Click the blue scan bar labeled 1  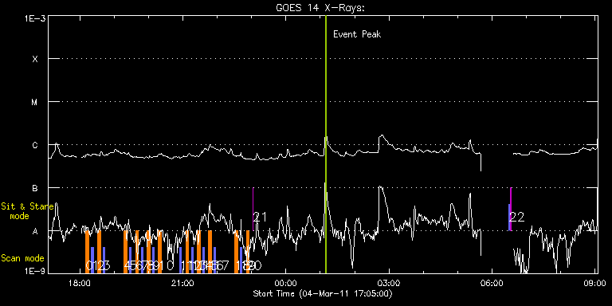coord(92,260)
